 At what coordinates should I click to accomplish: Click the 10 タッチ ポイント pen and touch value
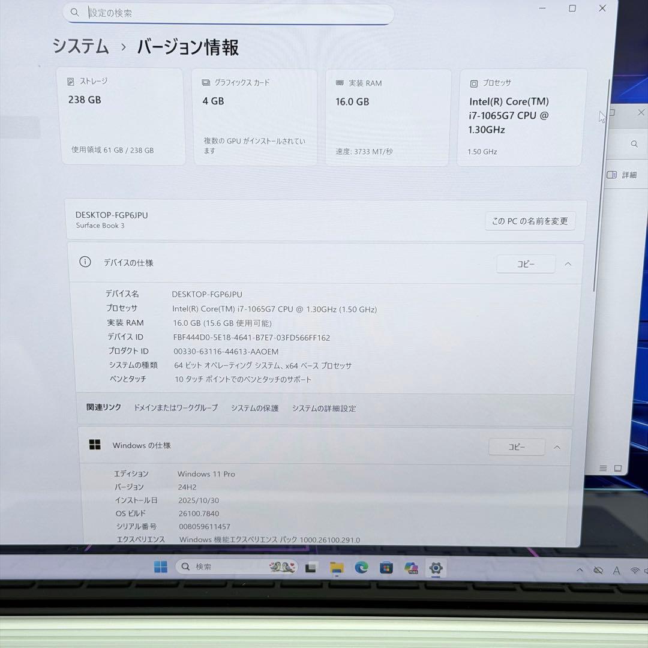[243, 379]
